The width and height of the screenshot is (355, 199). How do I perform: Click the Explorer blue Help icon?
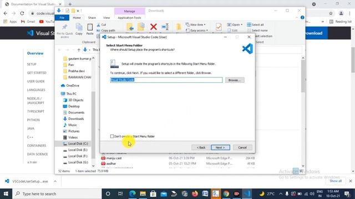click(x=302, y=17)
